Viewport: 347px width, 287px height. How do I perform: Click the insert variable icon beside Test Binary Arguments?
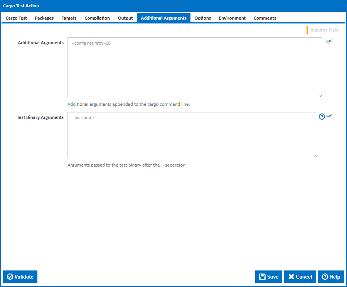[x=329, y=115]
